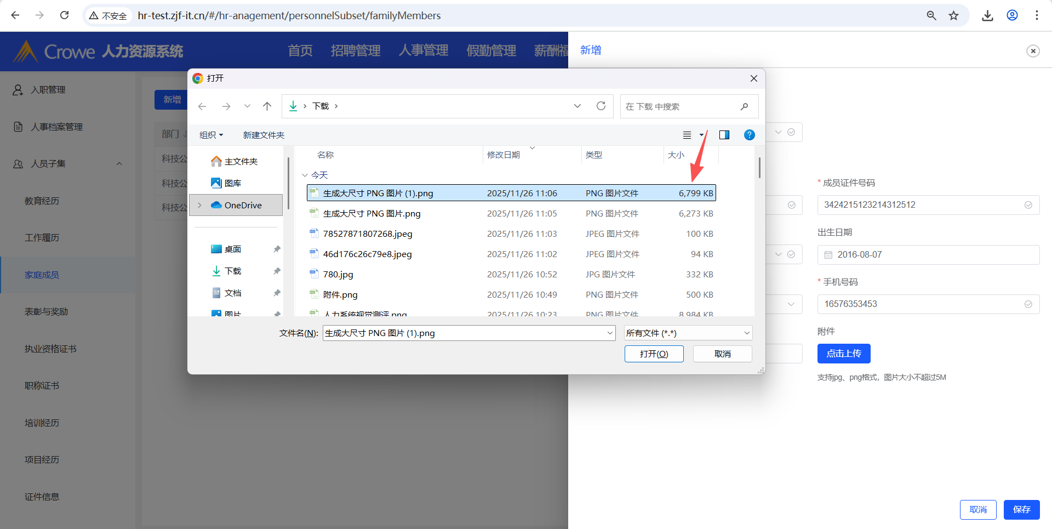
Task: Select 图库 in the navigation pane
Action: [226, 183]
